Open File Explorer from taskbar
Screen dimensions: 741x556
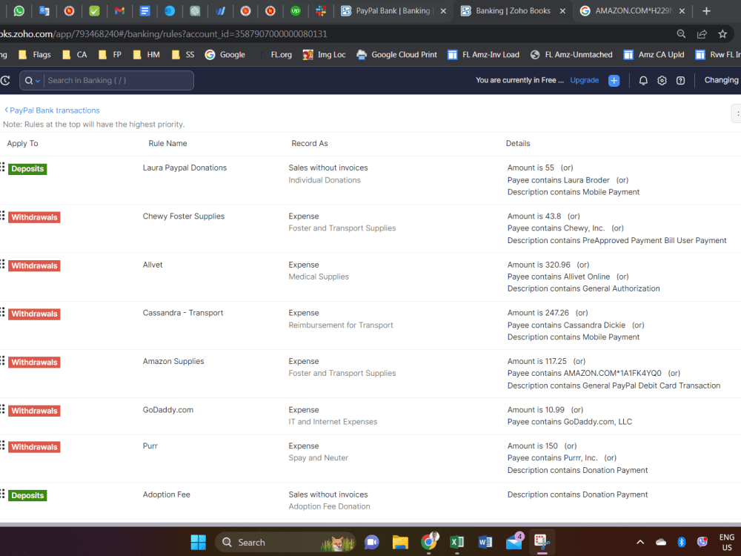400,543
